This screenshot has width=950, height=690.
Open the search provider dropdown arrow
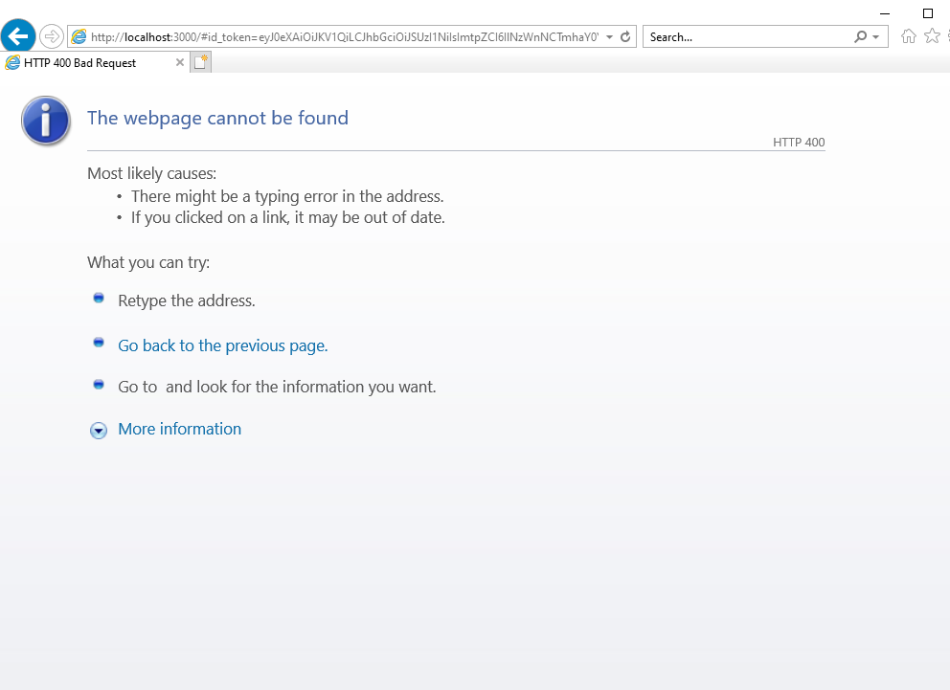[x=877, y=36]
